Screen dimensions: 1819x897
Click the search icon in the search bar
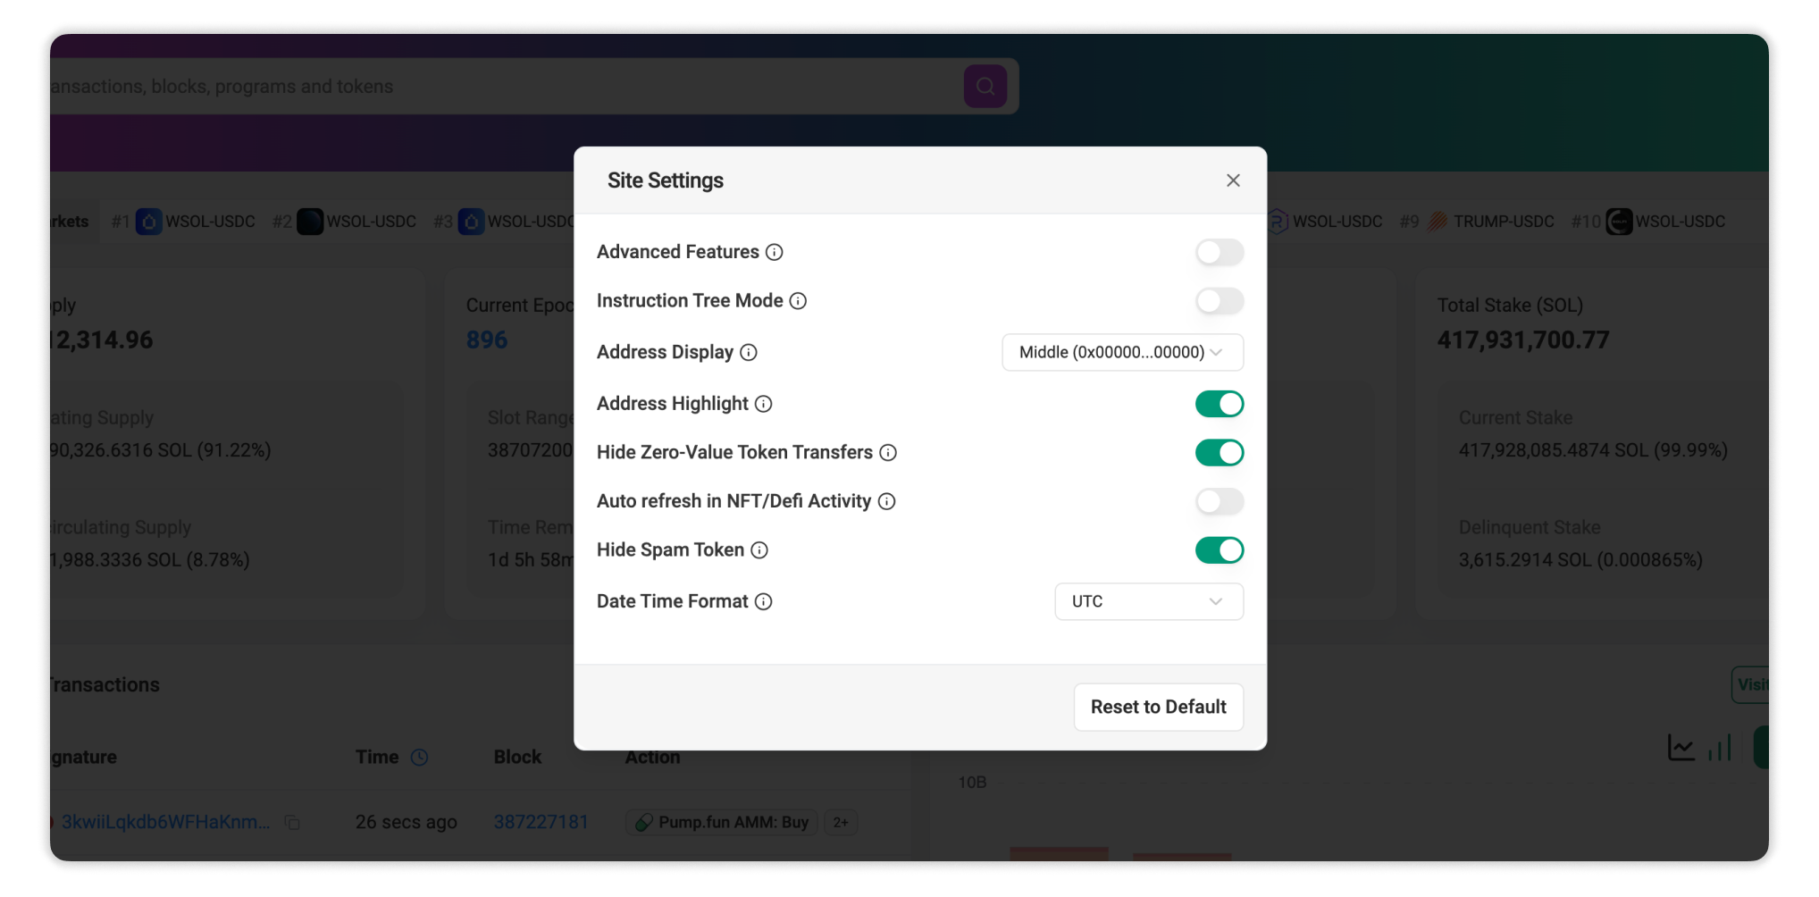coord(985,86)
